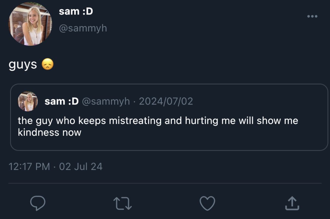Click the @sammyh handle under the header name
This screenshot has width=330, height=219.
coord(83,28)
